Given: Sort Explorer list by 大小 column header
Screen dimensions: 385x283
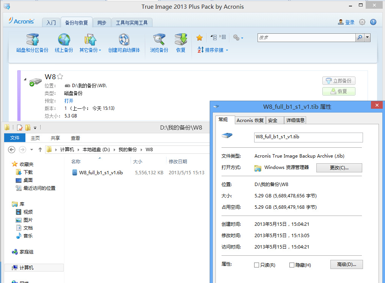Looking at the screenshot, I should point(137,162).
